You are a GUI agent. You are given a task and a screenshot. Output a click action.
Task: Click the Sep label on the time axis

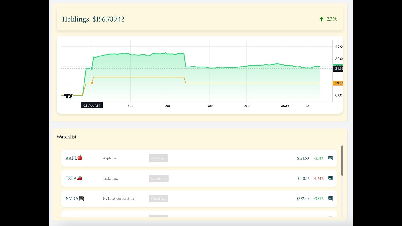(130, 106)
